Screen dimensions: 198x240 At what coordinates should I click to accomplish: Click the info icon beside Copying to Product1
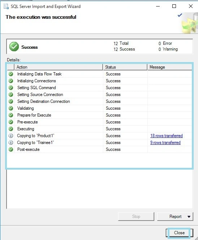pos(11,136)
